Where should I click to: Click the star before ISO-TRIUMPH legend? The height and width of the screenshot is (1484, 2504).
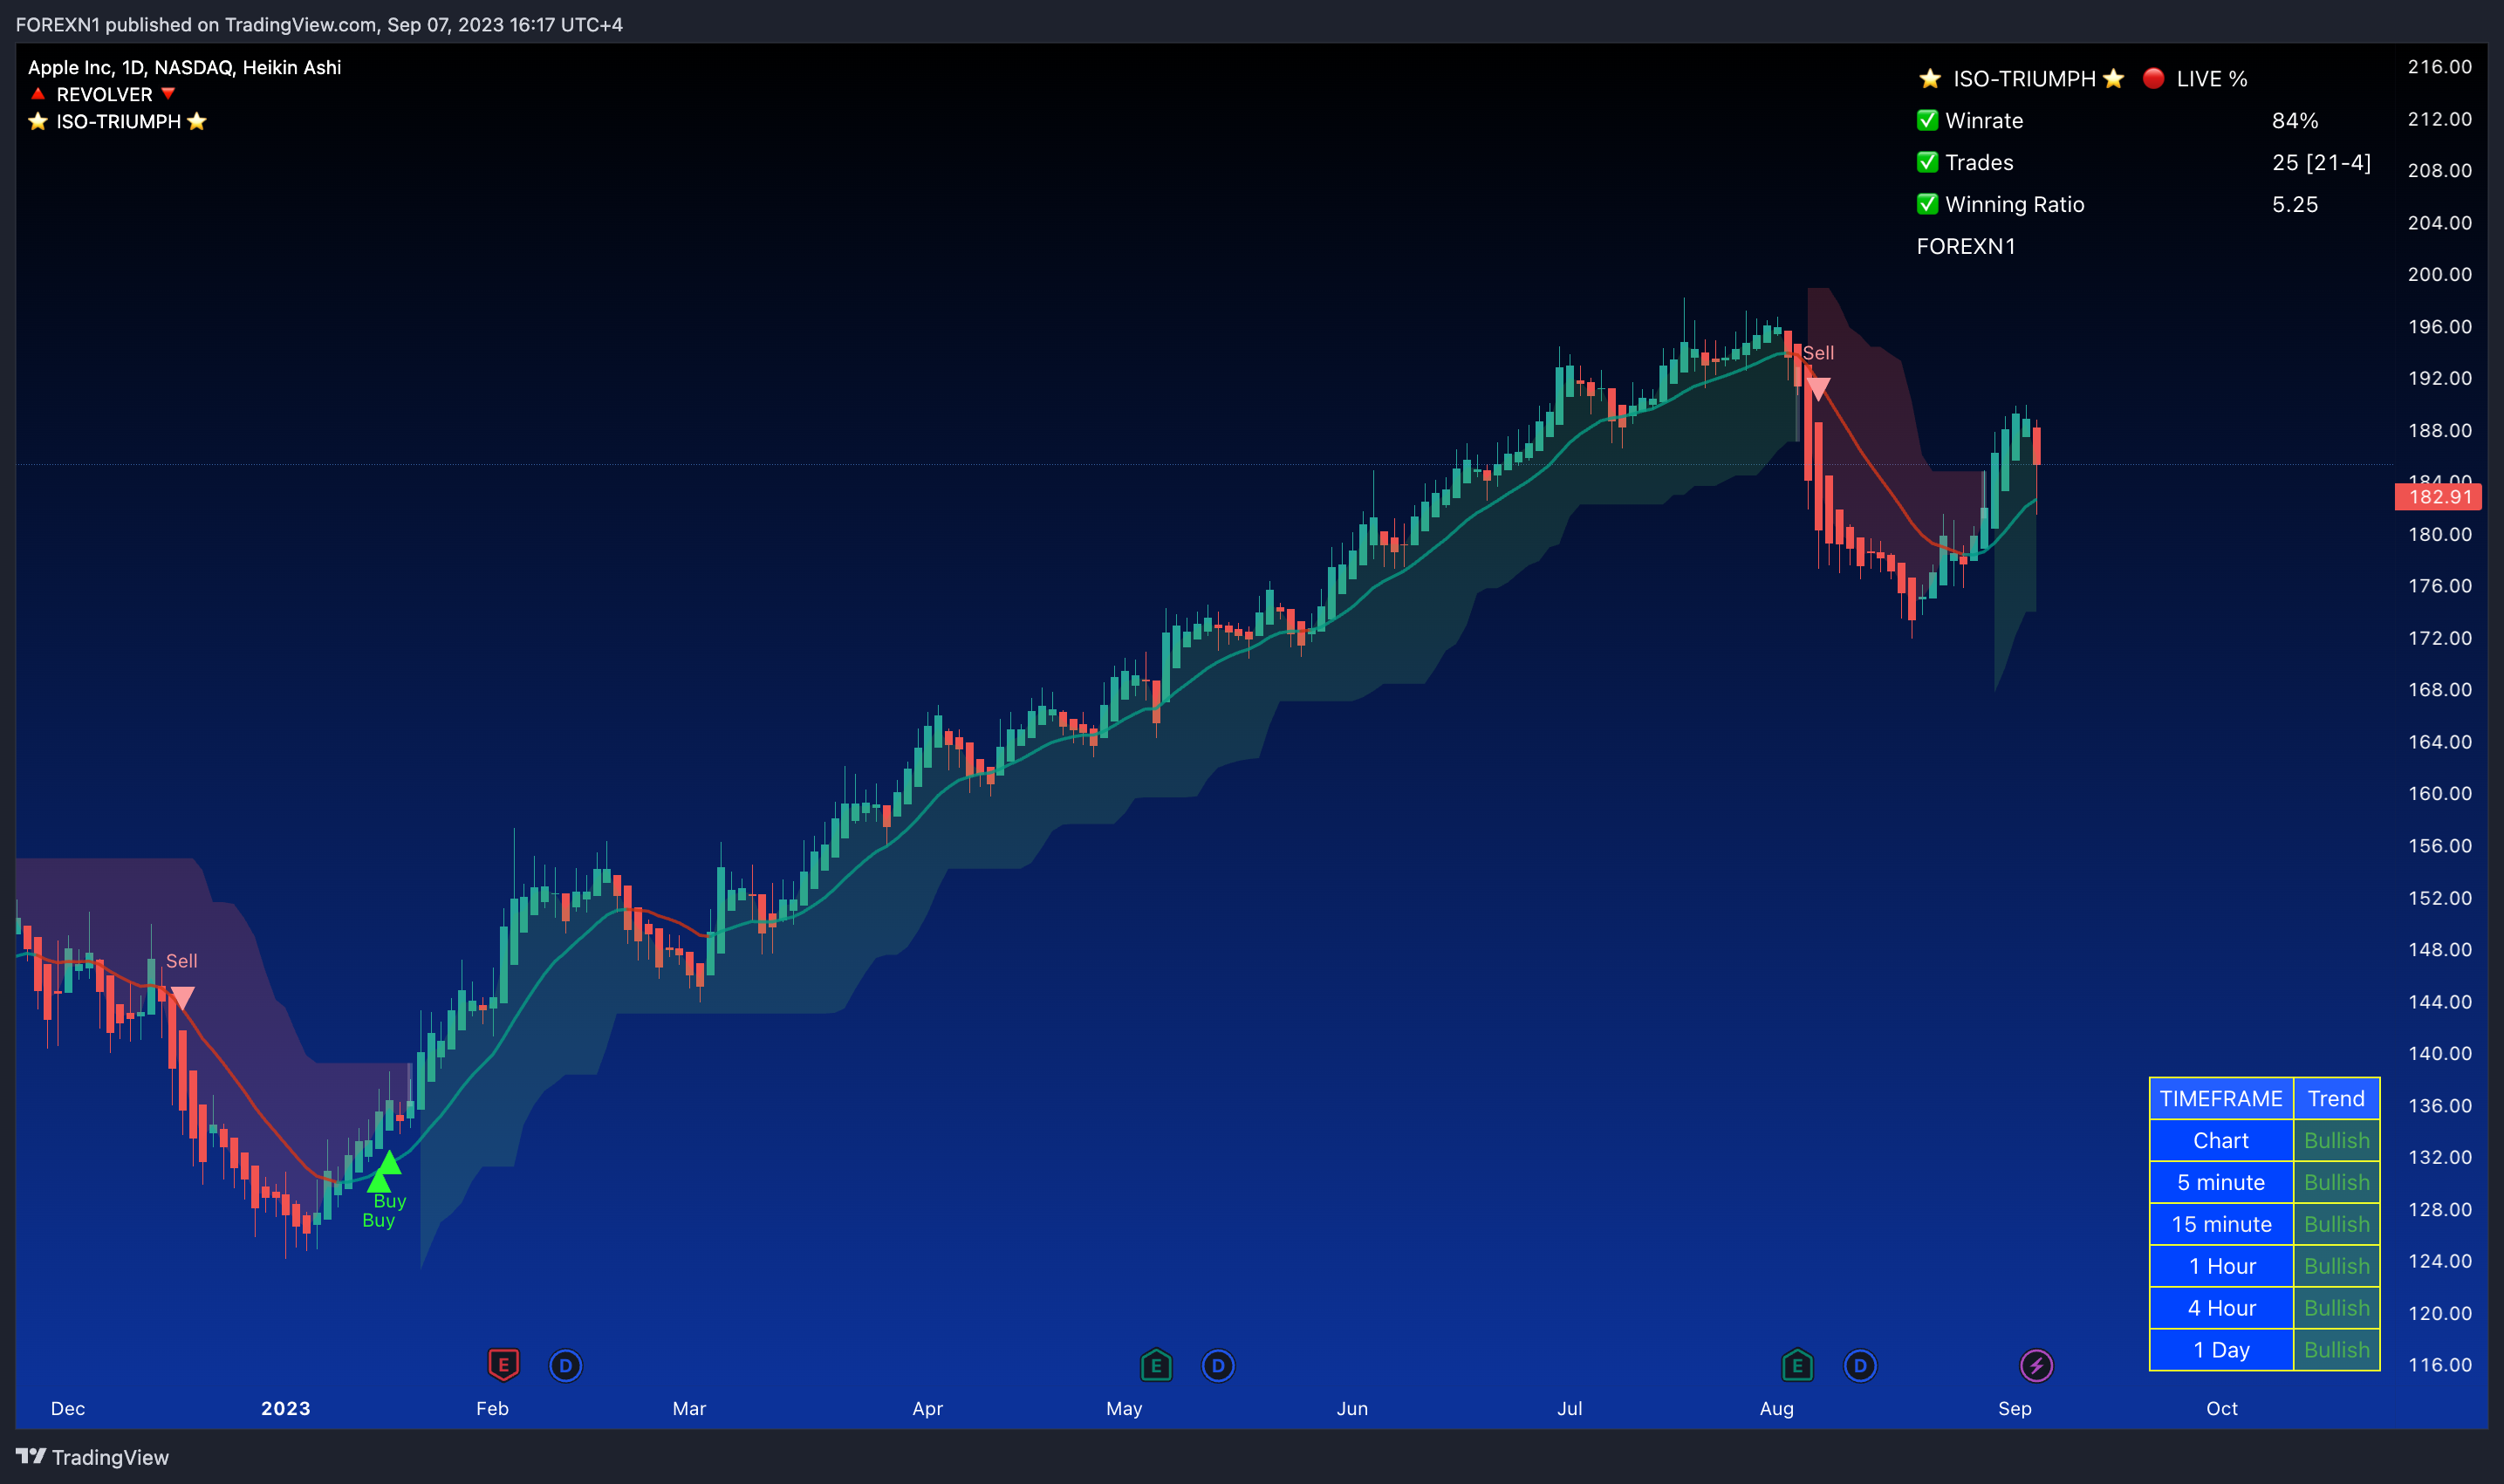coord(38,121)
